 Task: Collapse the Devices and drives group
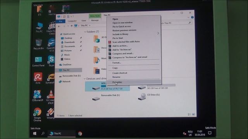[x=84, y=79]
